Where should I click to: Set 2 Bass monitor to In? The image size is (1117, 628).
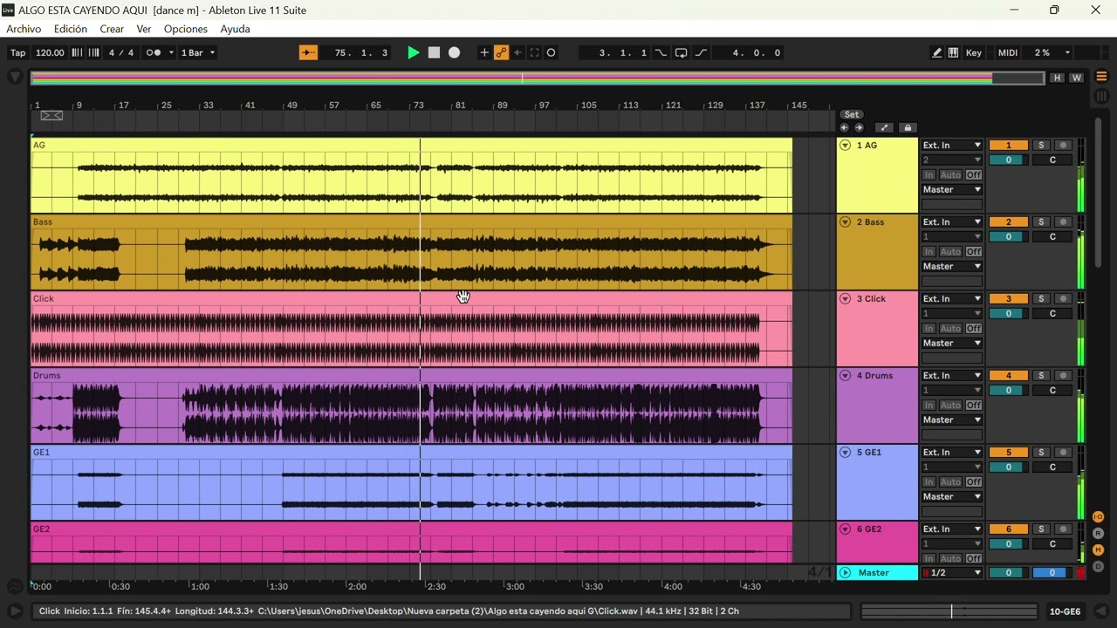[x=929, y=252]
